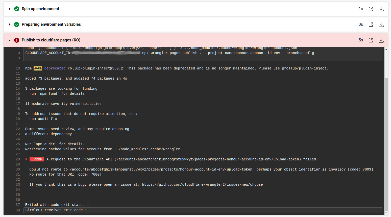This screenshot has width=391, height=217.
Task: Click the red ERROR badge on line 28
Action: point(37,159)
